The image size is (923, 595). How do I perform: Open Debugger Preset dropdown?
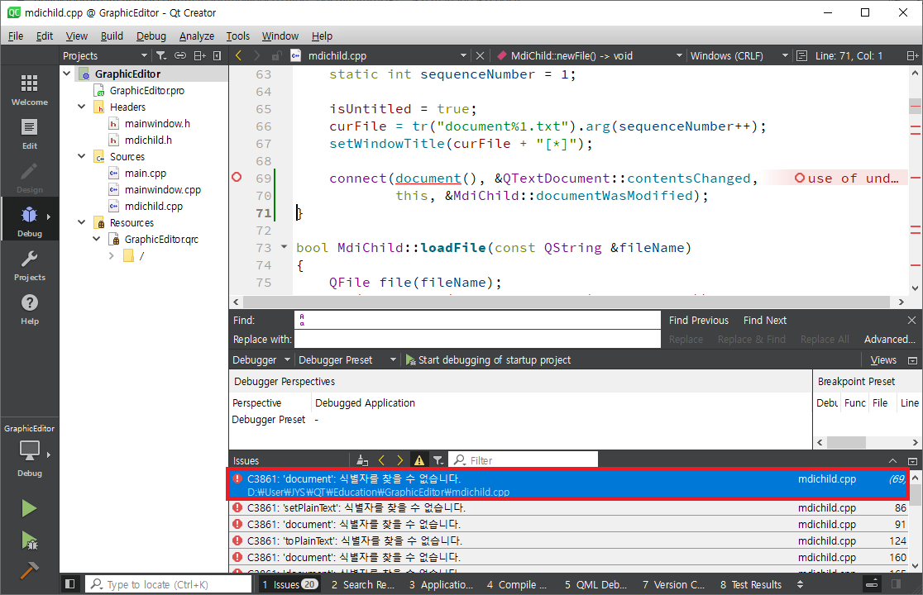(x=347, y=359)
